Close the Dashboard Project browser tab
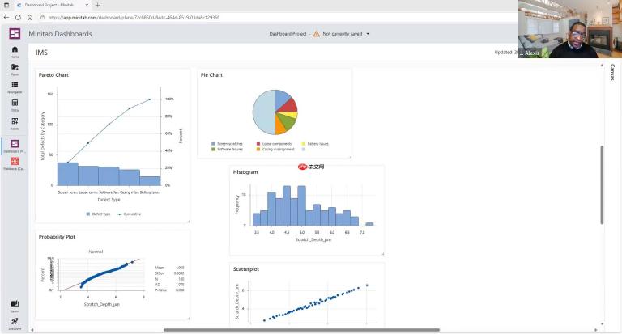622x334 pixels. 87,5
